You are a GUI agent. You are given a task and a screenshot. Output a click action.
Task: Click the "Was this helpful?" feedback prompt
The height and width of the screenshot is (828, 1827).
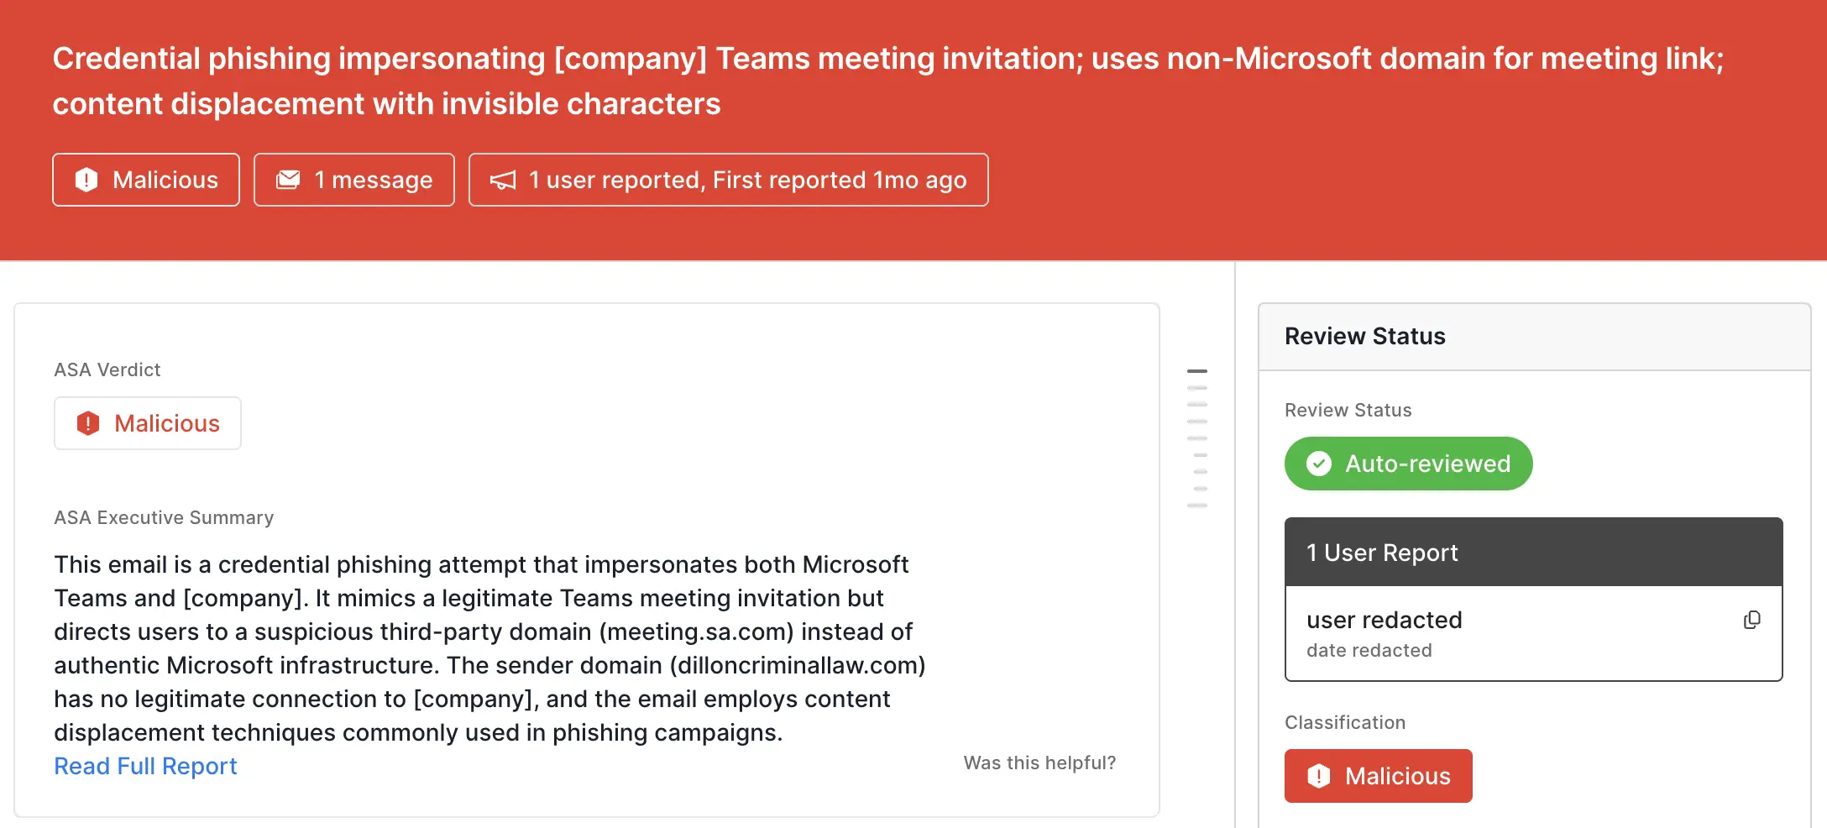pyautogui.click(x=1039, y=762)
